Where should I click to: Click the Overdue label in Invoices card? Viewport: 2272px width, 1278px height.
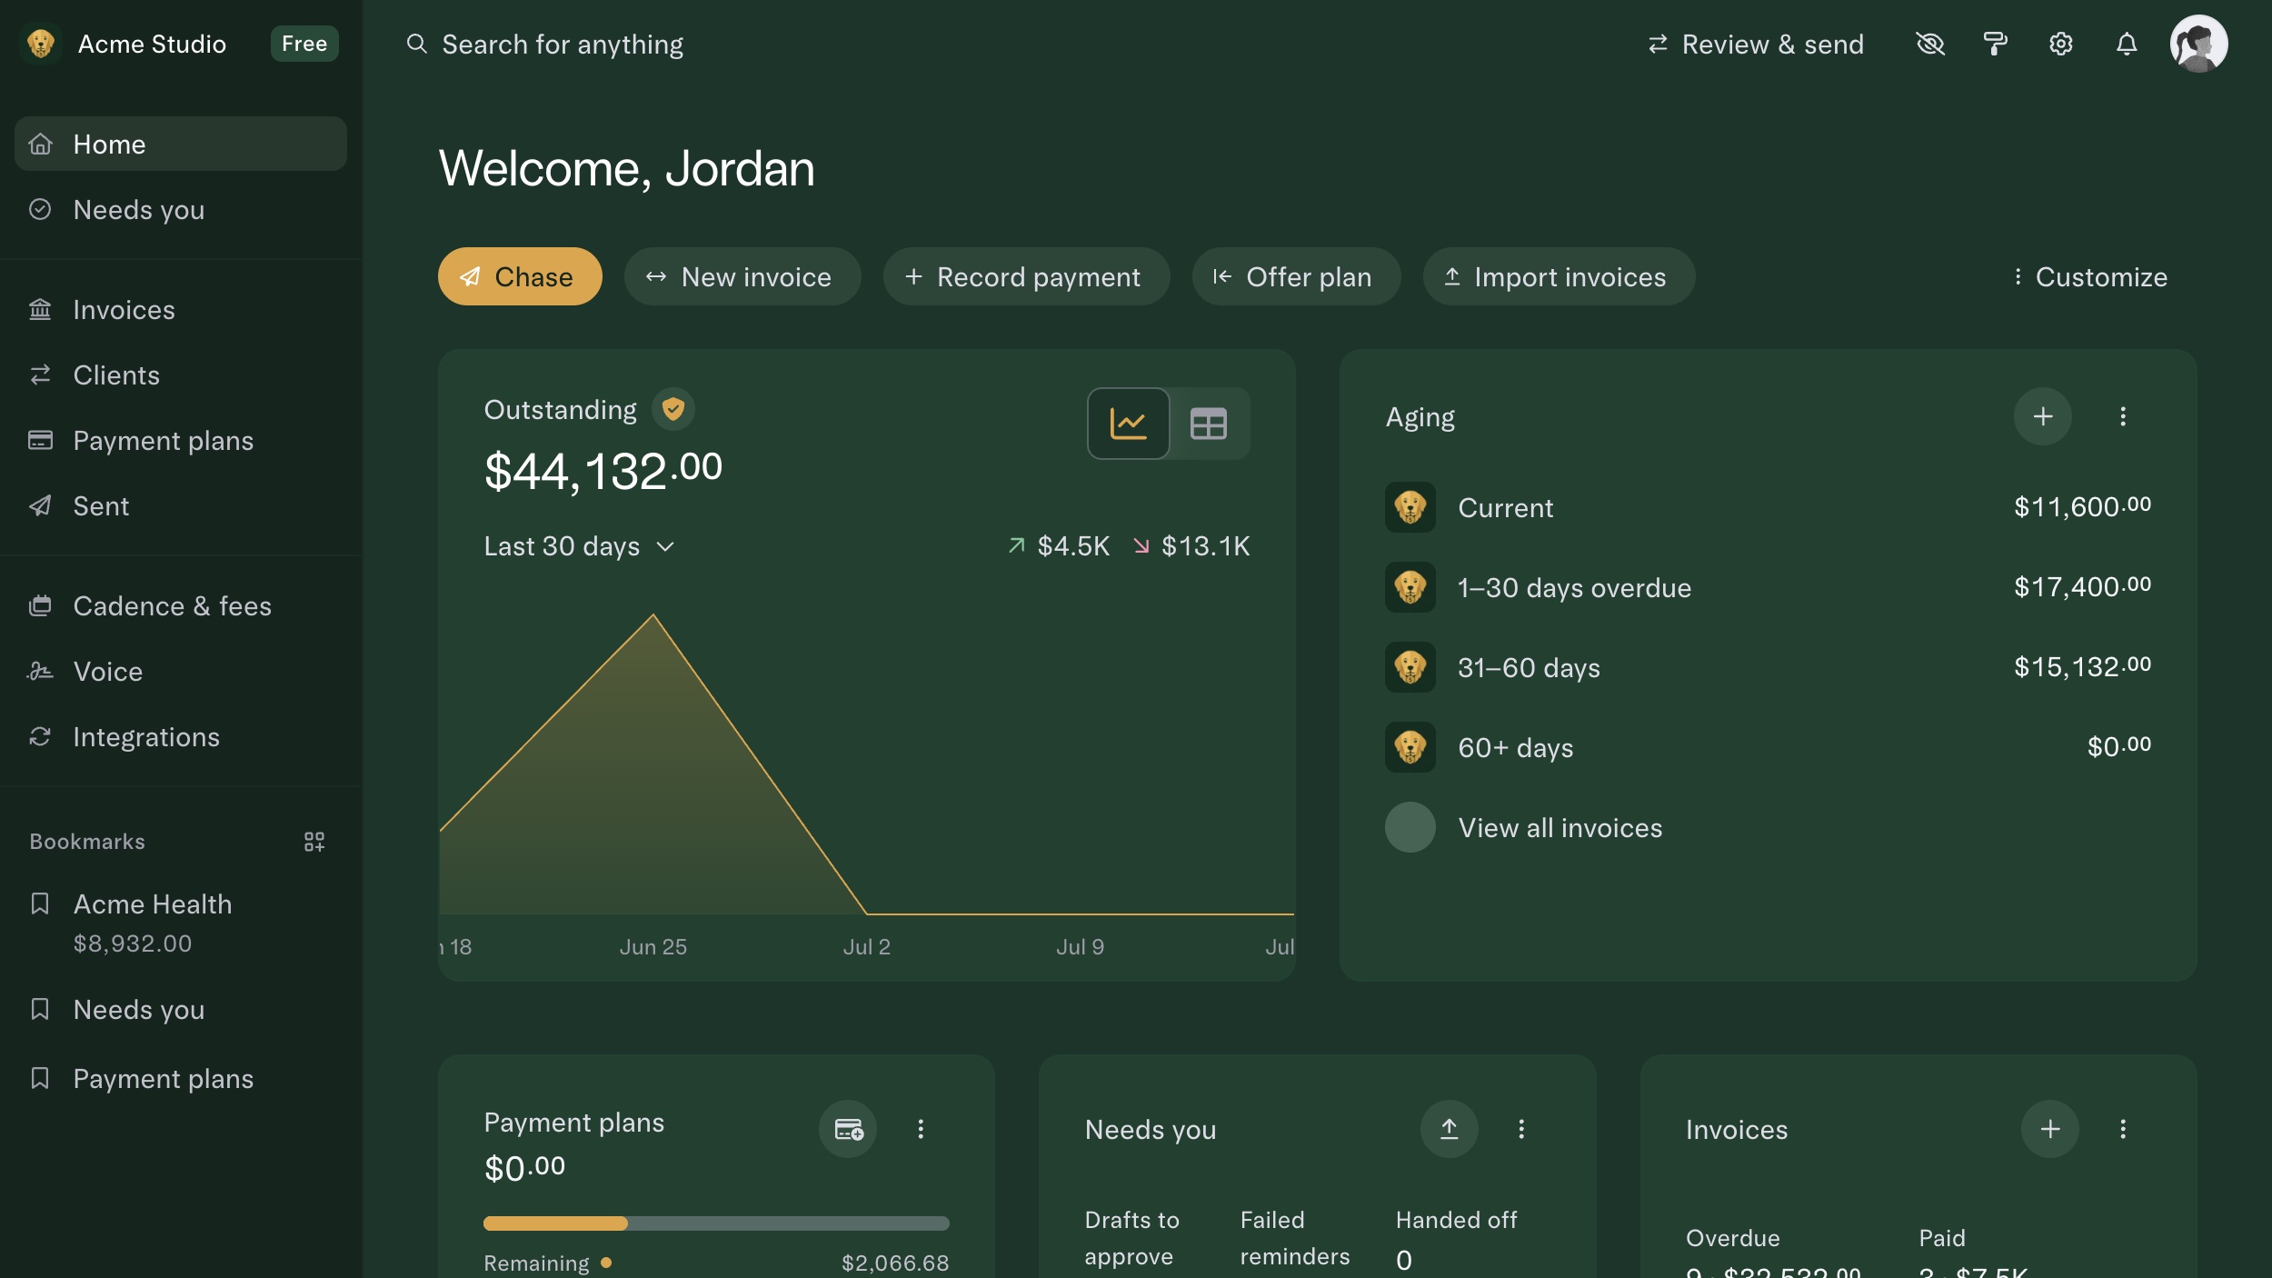[x=1733, y=1238]
